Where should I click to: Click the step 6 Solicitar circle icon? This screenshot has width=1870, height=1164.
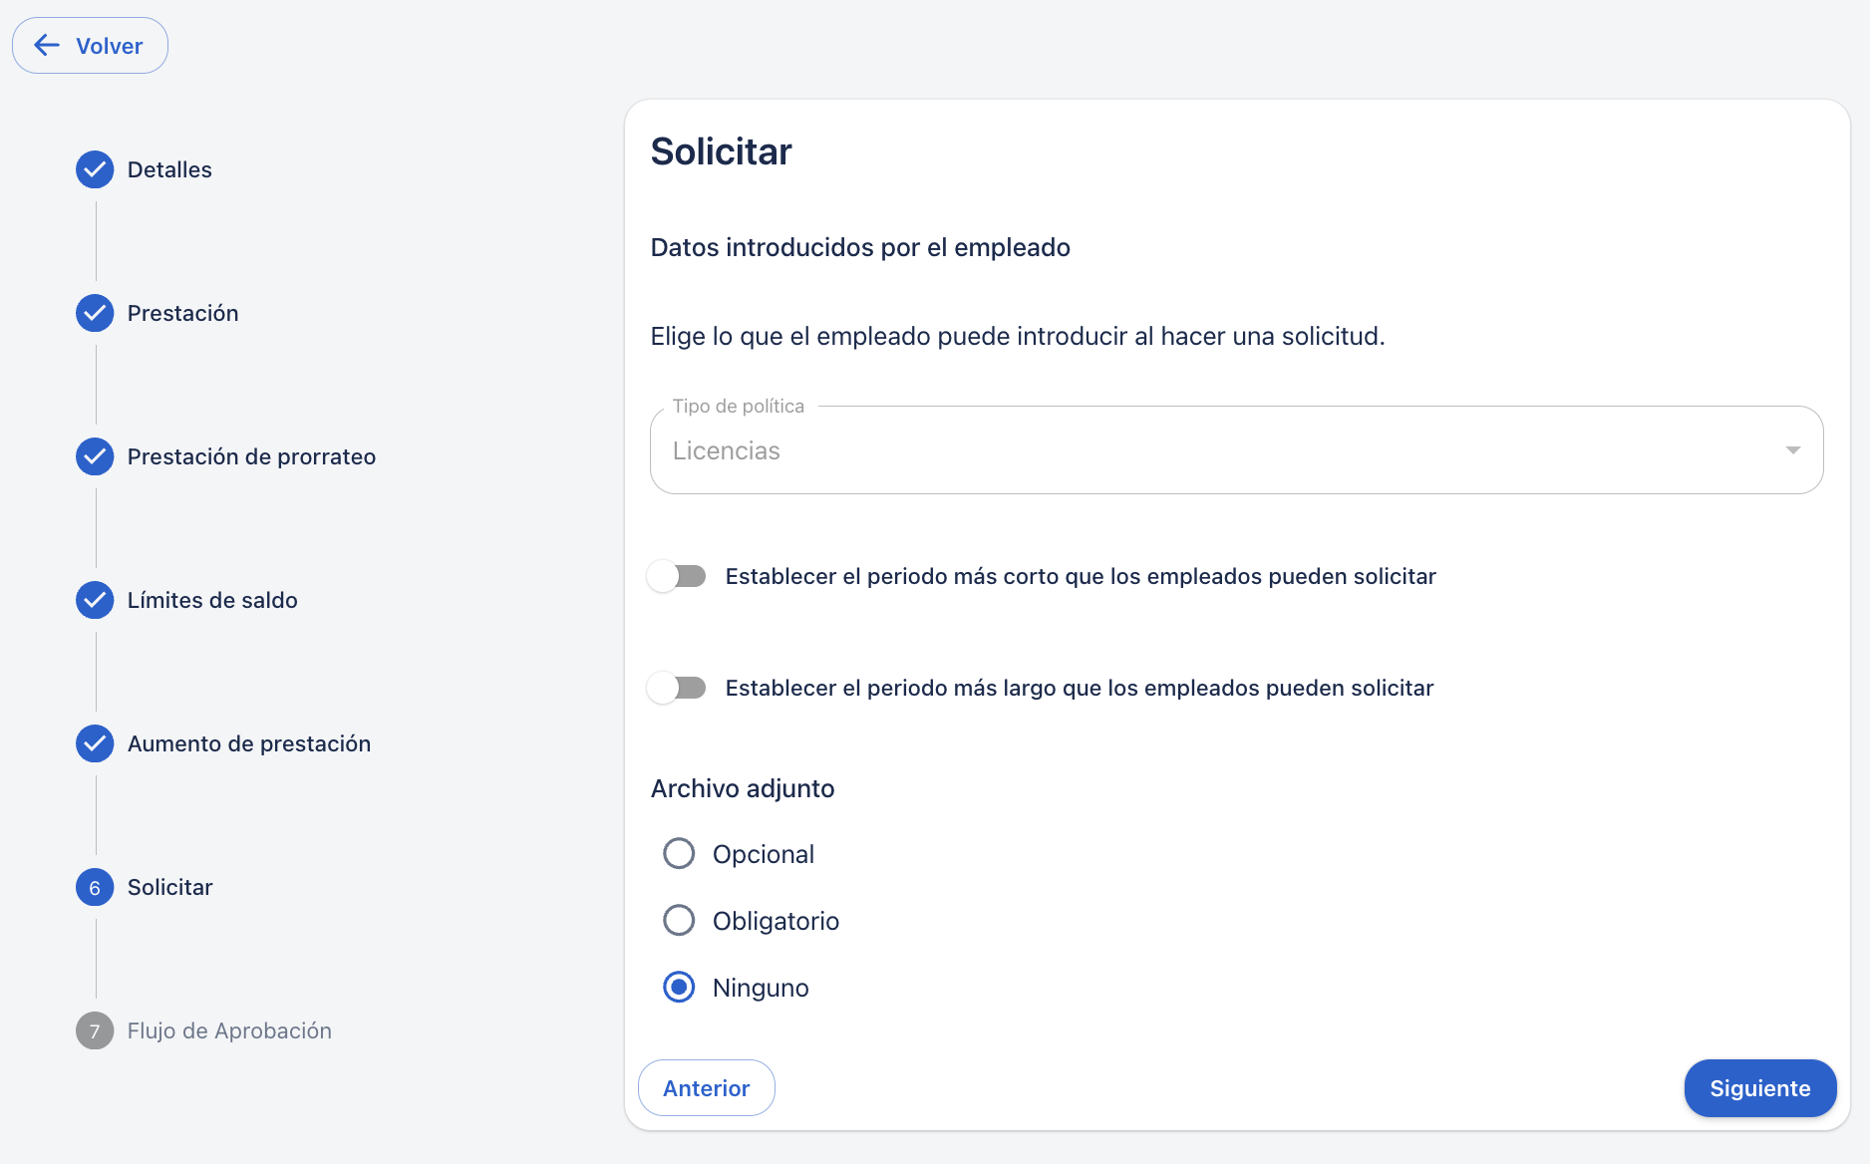click(x=95, y=887)
